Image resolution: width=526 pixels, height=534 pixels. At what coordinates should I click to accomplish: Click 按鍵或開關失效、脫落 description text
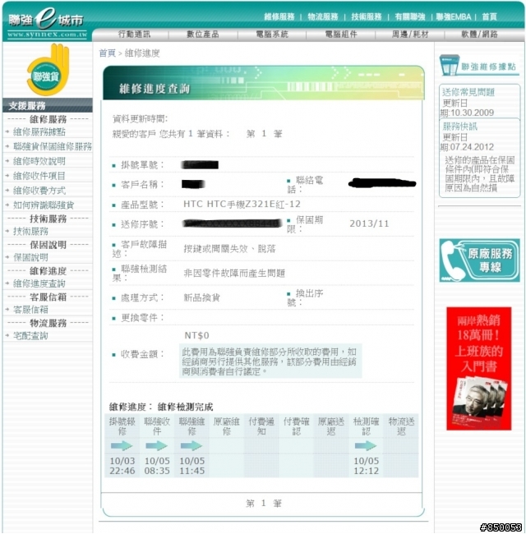(229, 249)
